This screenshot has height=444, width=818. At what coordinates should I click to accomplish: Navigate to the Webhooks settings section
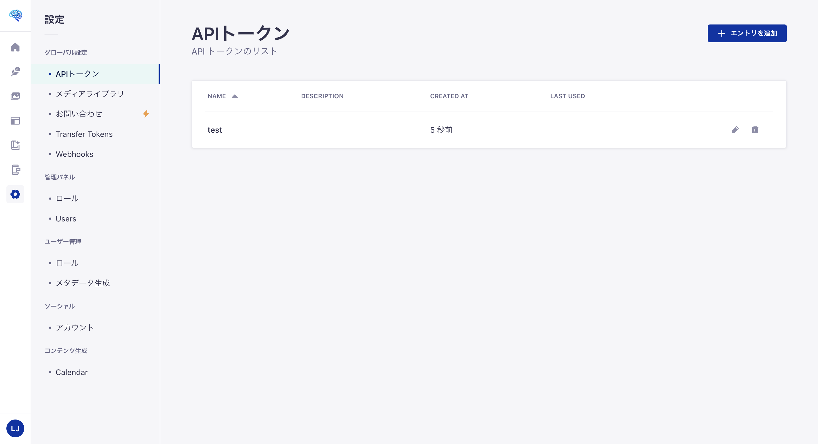point(74,154)
